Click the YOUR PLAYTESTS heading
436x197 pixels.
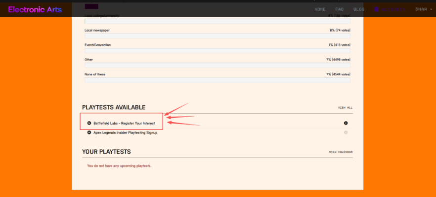[x=106, y=152]
